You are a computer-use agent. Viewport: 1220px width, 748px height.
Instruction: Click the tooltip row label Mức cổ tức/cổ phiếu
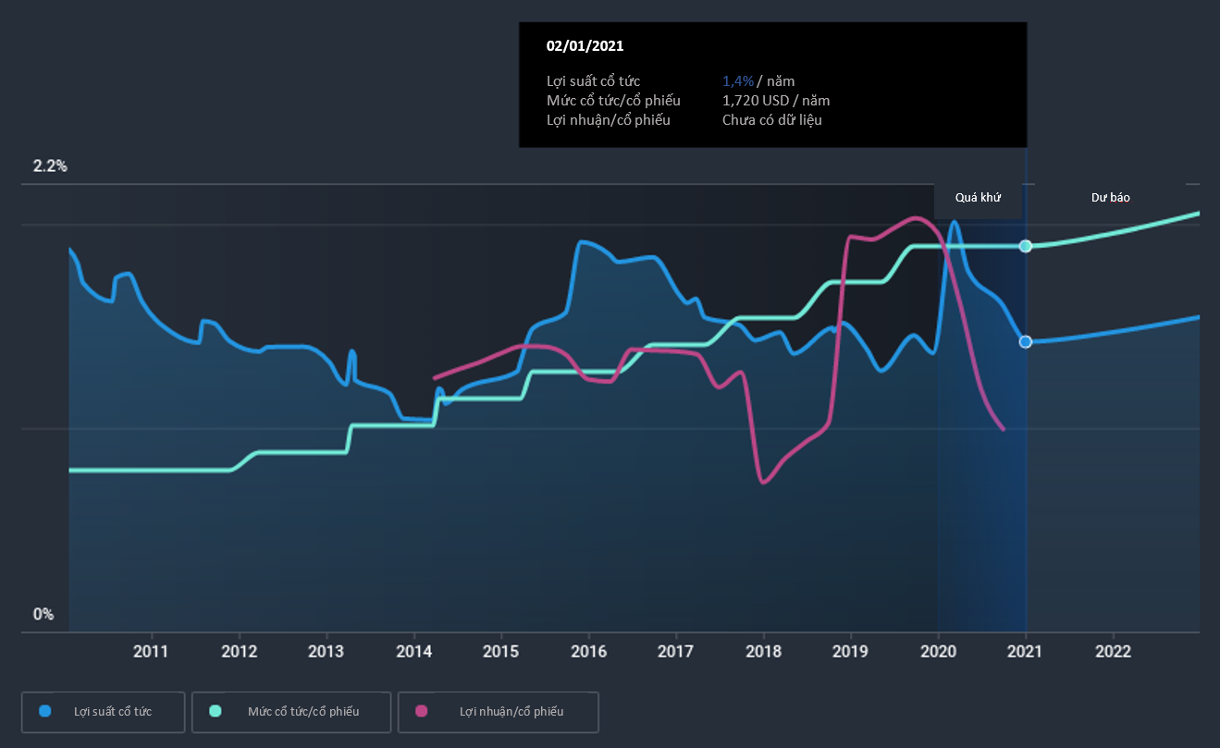(613, 101)
